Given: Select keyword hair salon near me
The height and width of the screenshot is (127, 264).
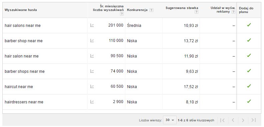Looking at the screenshot, I should (x=22, y=56).
